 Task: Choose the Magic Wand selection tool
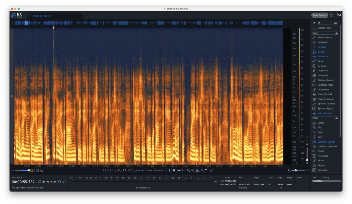click(193, 170)
